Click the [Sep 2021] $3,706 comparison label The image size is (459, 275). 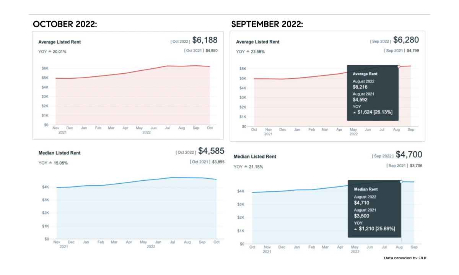pos(404,166)
